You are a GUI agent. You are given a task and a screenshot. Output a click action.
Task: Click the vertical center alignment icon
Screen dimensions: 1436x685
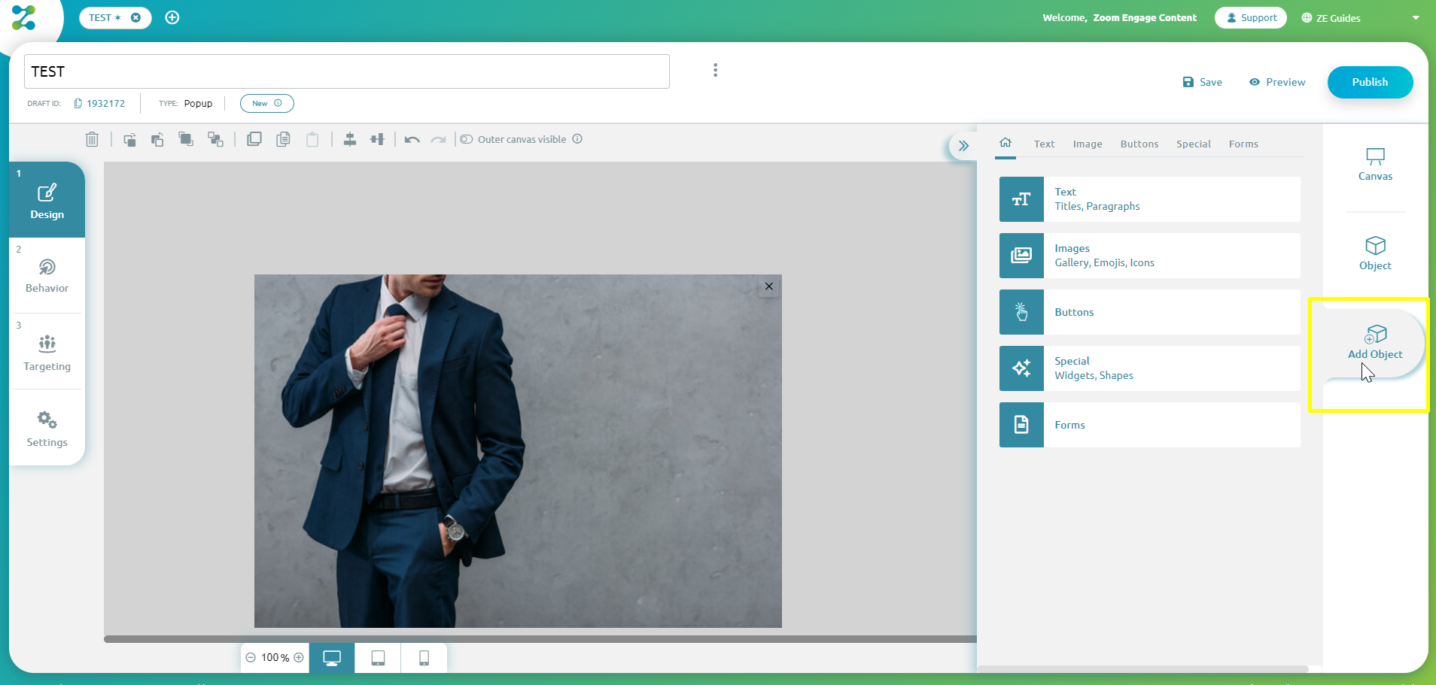(x=350, y=139)
